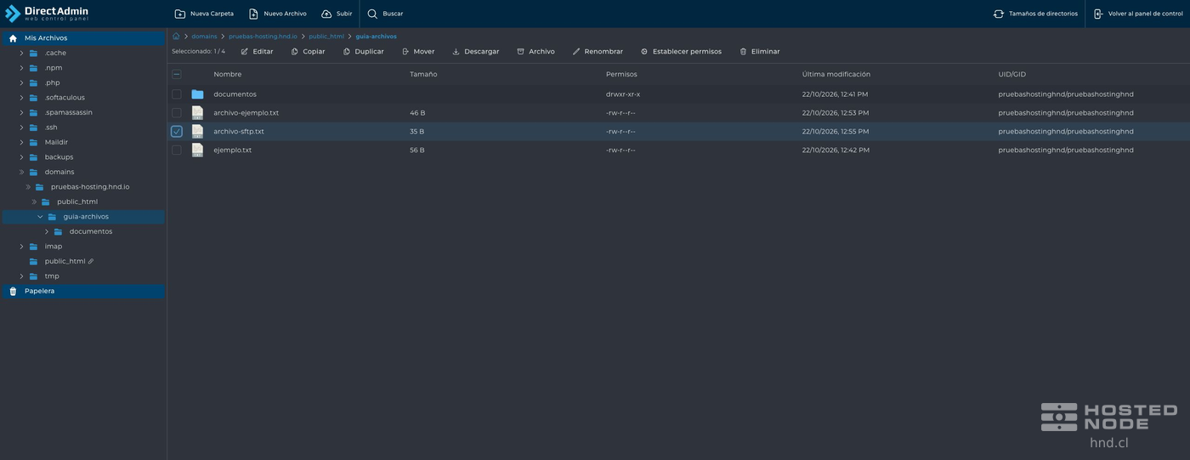Image resolution: width=1190 pixels, height=460 pixels.
Task: Open the pruebas-hosting.hnd.io breadcrumb link
Action: (263, 37)
